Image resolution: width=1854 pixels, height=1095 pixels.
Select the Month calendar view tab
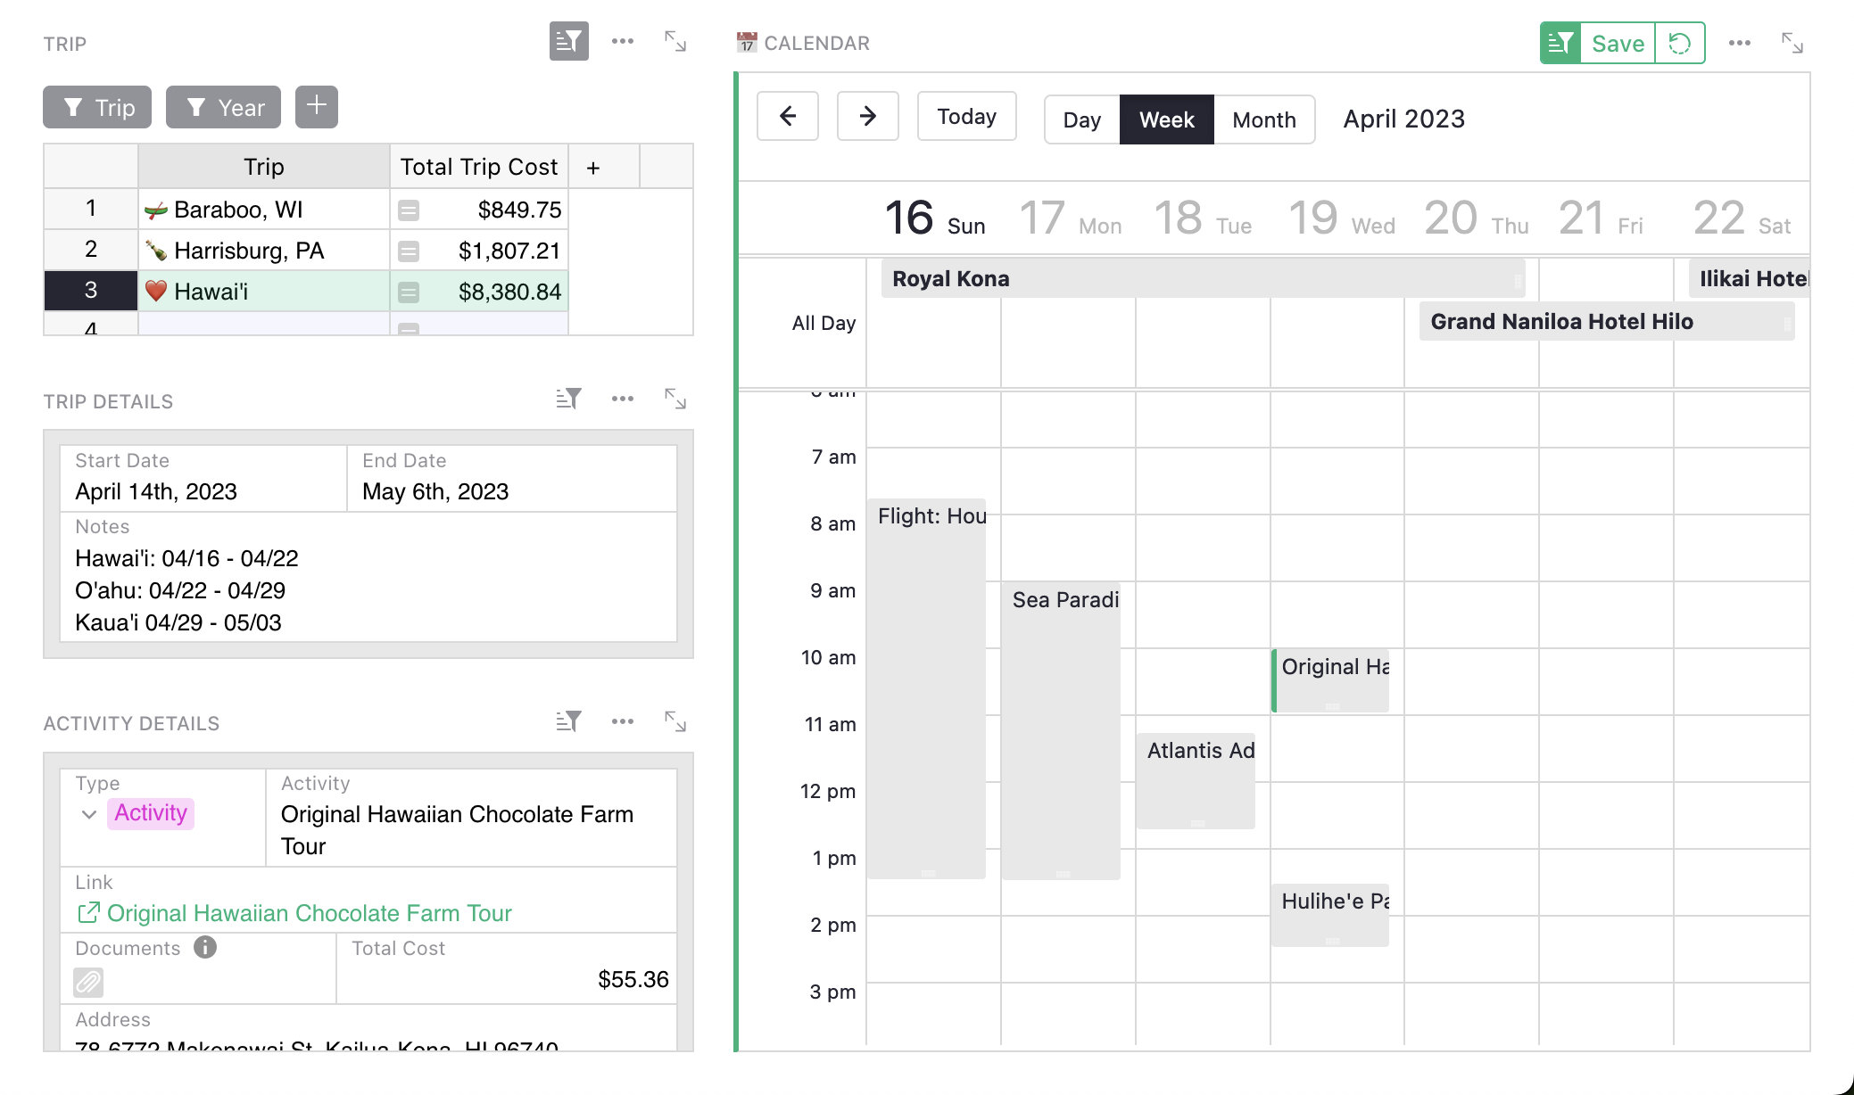1263,119
